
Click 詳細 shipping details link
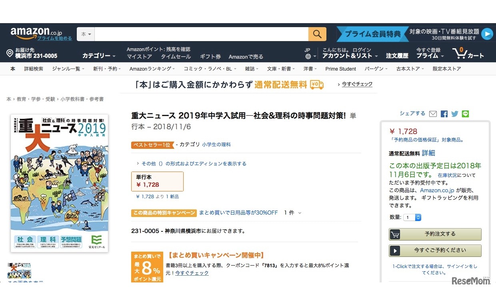click(428, 153)
